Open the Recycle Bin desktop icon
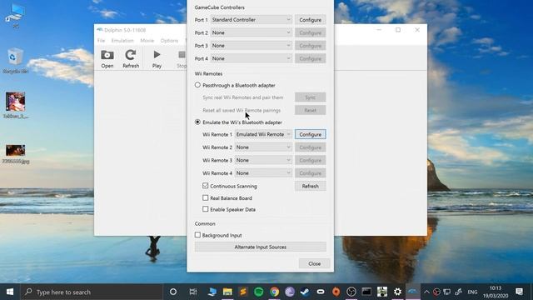 point(15,61)
